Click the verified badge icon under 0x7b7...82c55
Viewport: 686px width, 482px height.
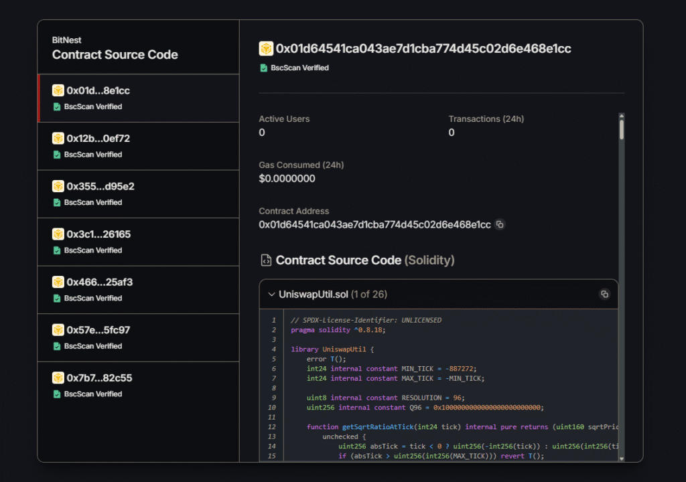(57, 394)
